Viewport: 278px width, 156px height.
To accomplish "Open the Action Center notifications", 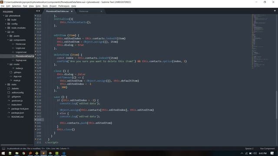I will (272, 153).
